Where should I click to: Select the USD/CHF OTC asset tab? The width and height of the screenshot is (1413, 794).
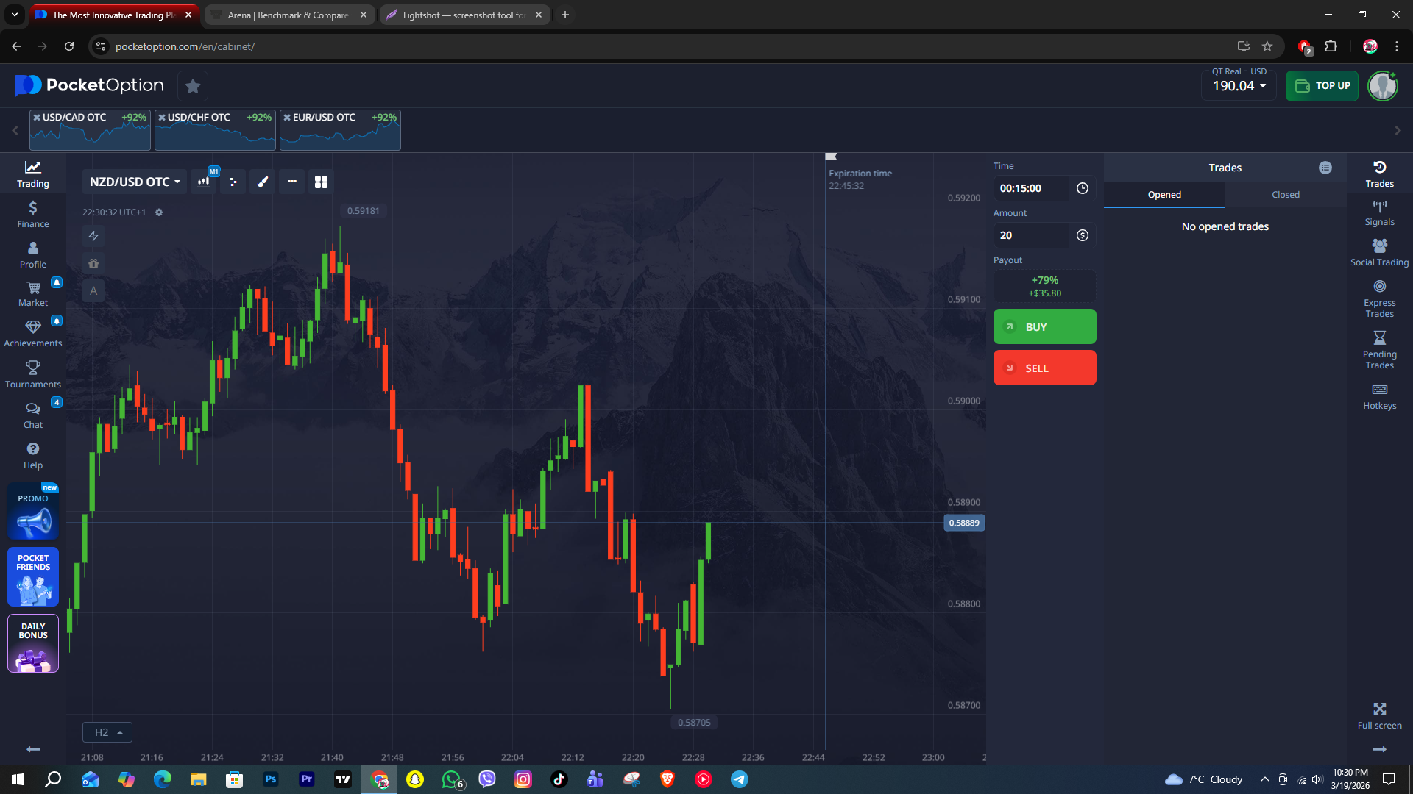(215, 130)
